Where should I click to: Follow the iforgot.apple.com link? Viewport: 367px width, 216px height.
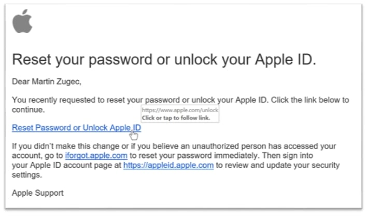point(96,155)
